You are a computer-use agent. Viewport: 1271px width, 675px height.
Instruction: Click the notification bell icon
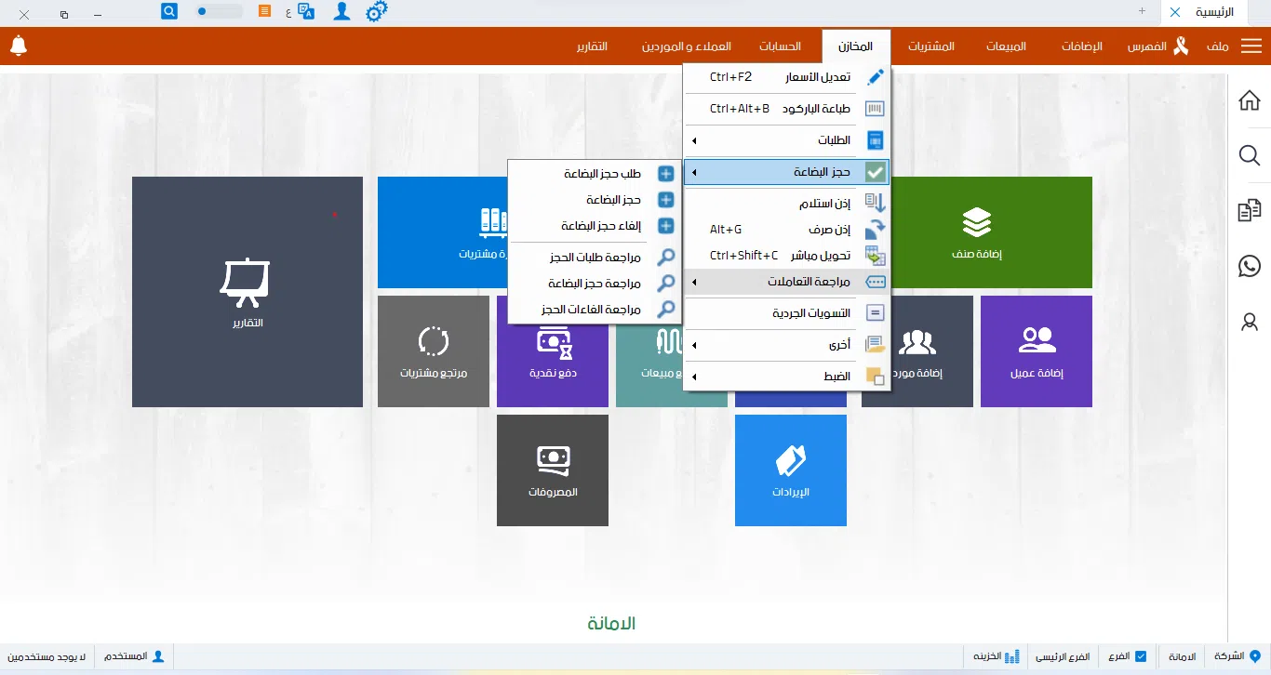pos(19,46)
